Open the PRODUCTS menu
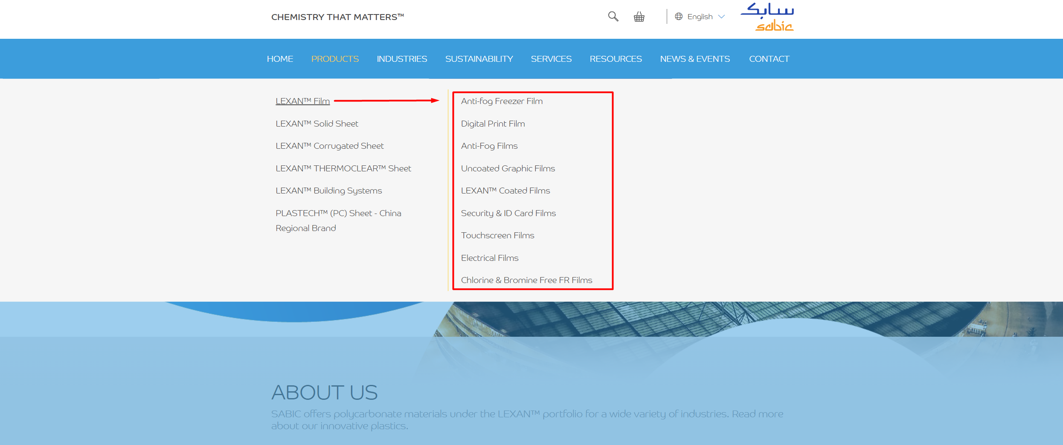 [335, 59]
